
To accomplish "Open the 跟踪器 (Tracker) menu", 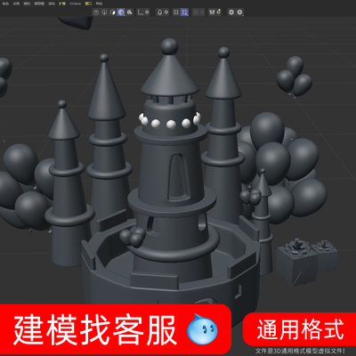I will click(x=39, y=4).
